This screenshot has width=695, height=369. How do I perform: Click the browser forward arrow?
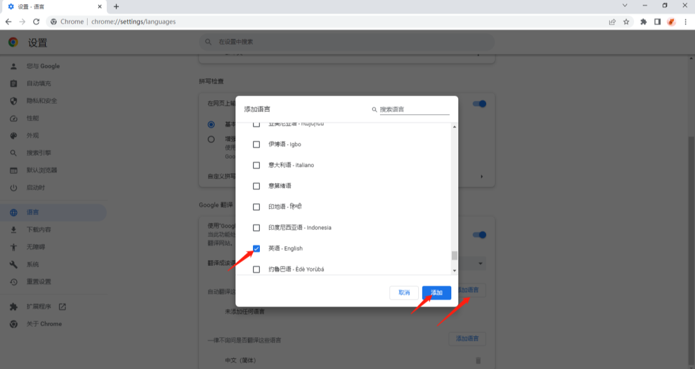[22, 21]
